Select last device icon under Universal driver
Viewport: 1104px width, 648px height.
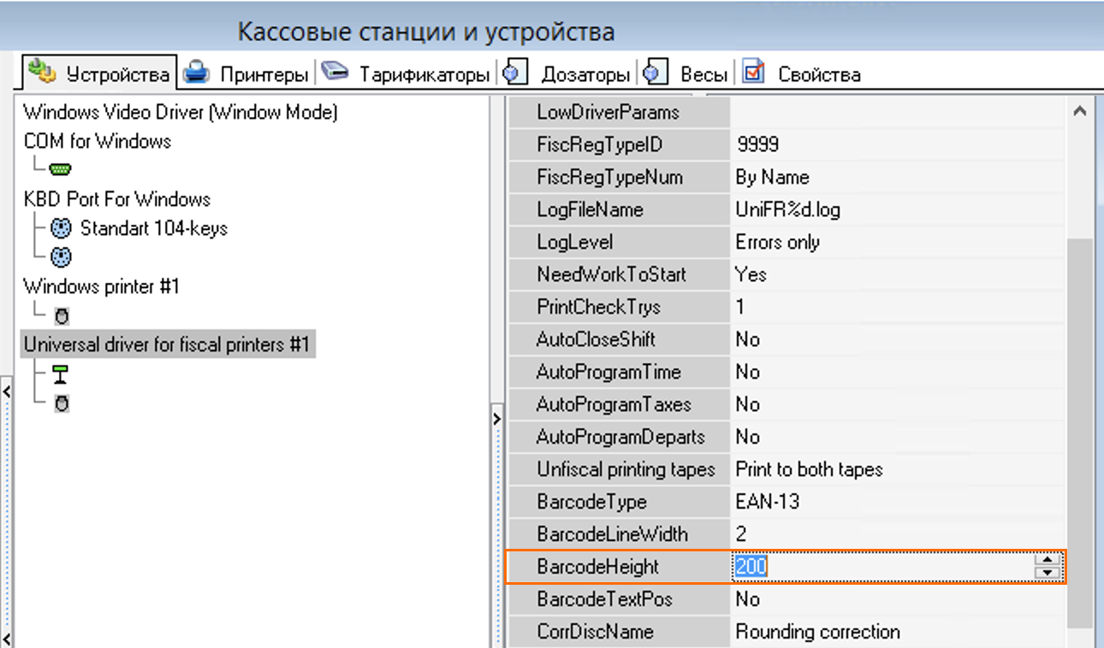pos(62,403)
